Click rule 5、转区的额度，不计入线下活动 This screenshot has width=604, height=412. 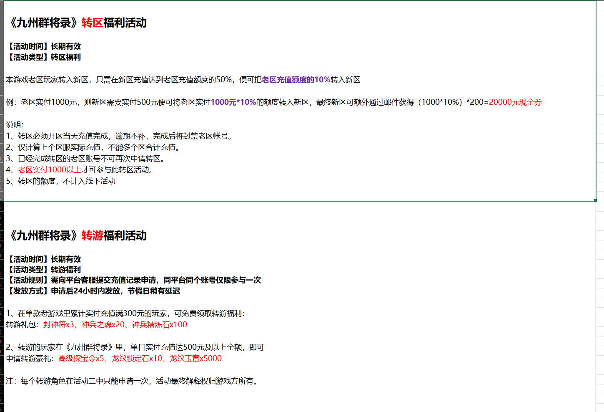coord(61,181)
